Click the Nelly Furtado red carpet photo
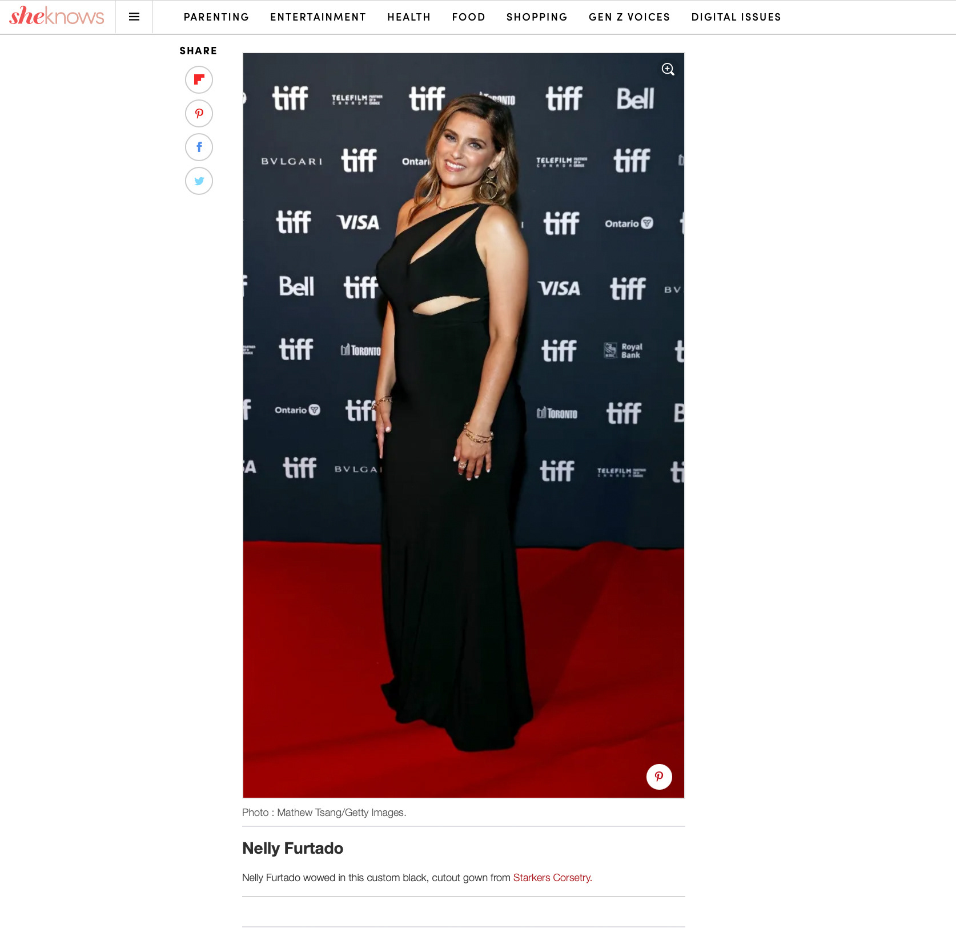 (x=464, y=425)
